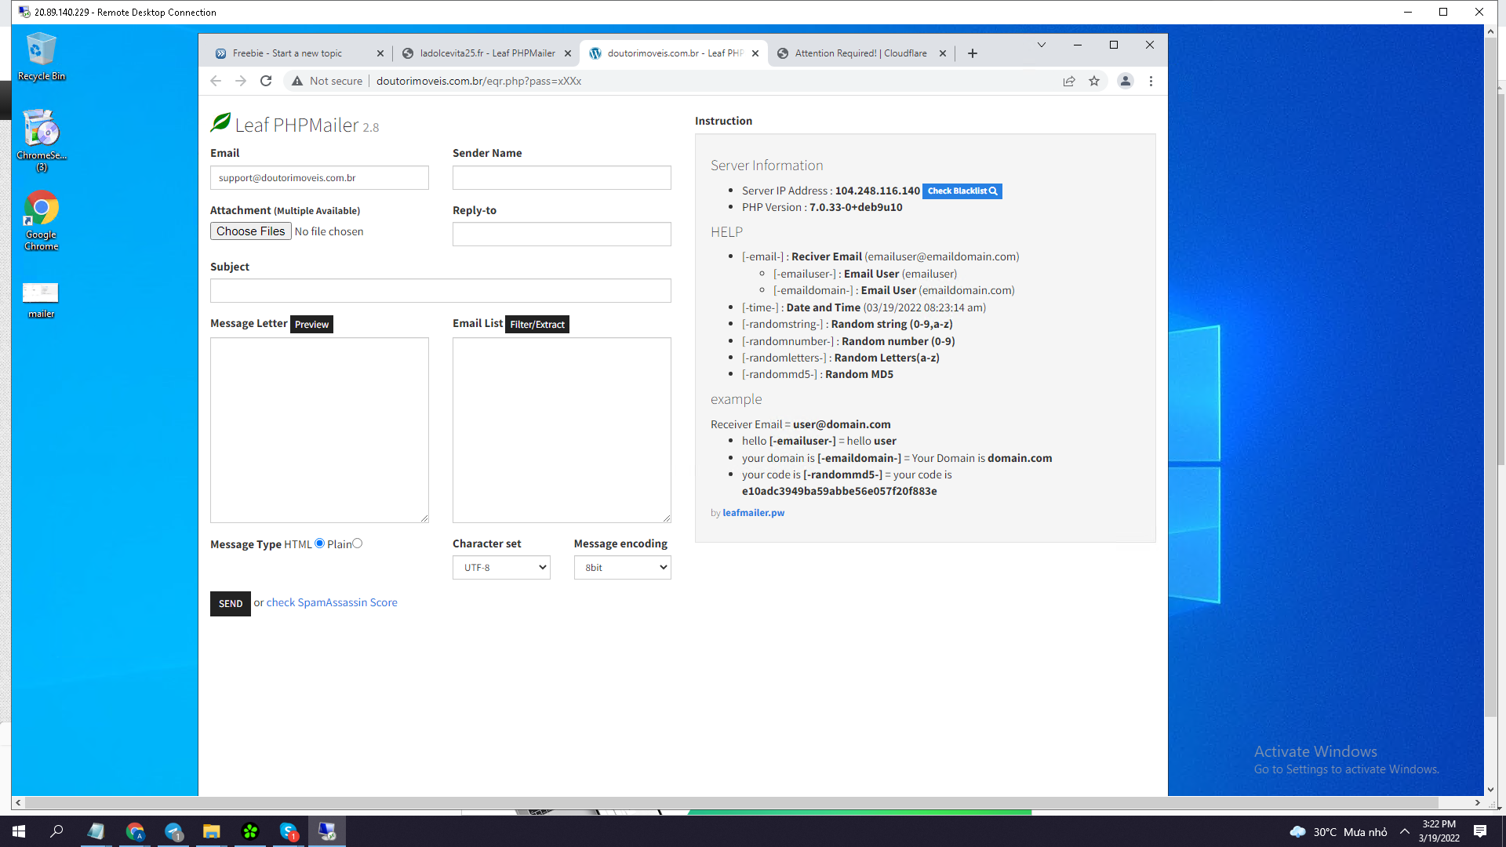This screenshot has height=847, width=1506.
Task: Expand the Message encoding dropdown
Action: point(622,567)
